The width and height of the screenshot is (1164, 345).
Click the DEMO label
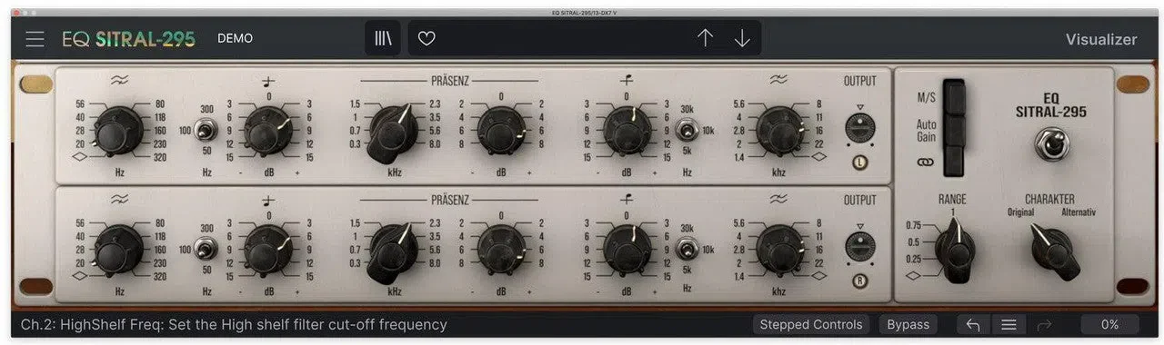235,39
